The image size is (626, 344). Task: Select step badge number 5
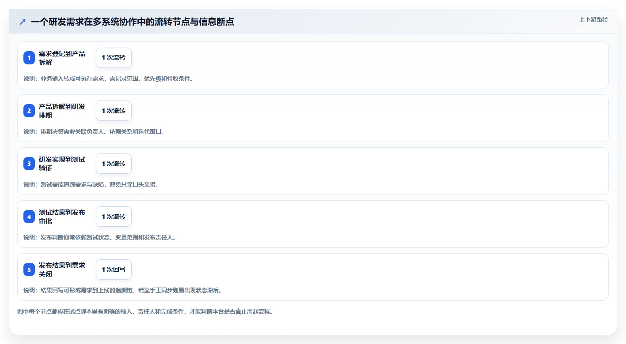pyautogui.click(x=29, y=269)
